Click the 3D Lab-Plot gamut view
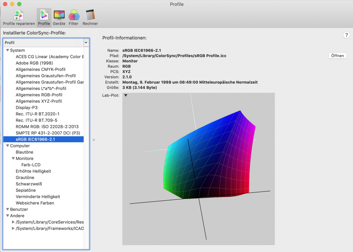353x252 pixels. 199,169
